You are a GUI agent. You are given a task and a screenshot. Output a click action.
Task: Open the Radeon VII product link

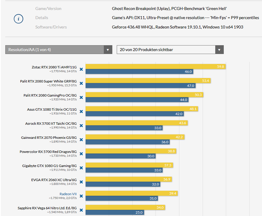pos(68,194)
